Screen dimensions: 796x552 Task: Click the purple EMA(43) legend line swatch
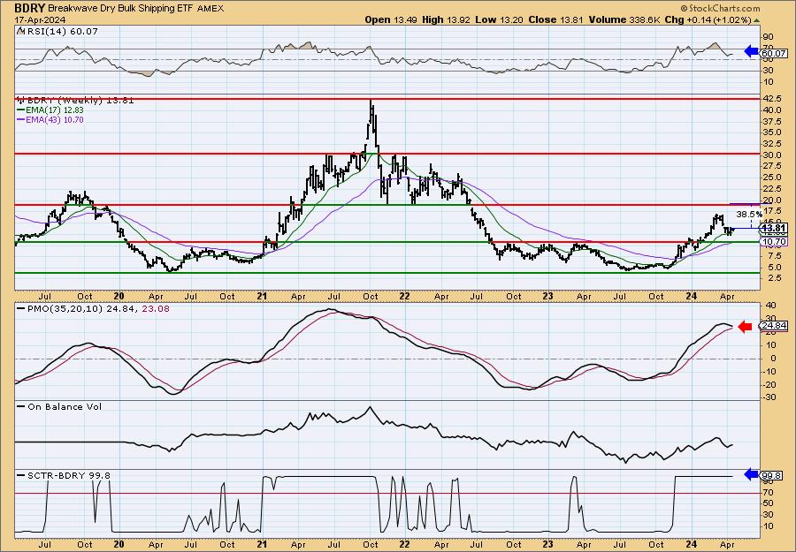(x=21, y=120)
